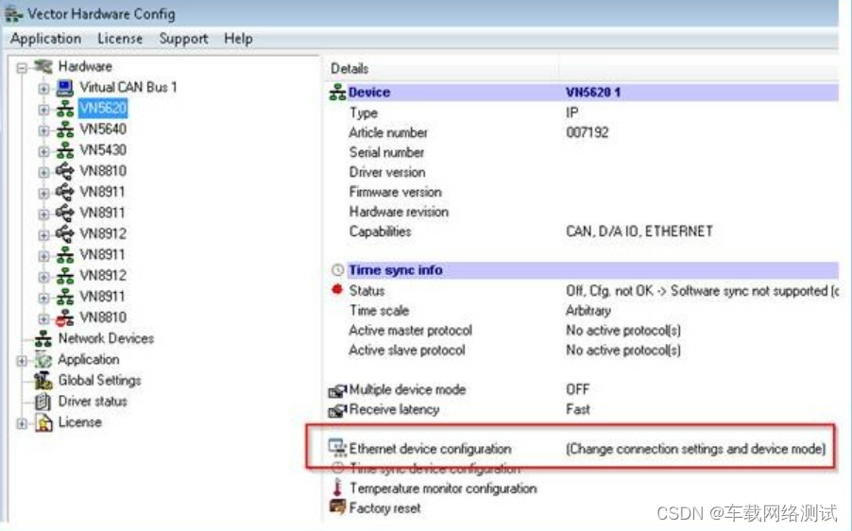The image size is (852, 531).
Task: Click the Application tree icon
Action: point(43,359)
